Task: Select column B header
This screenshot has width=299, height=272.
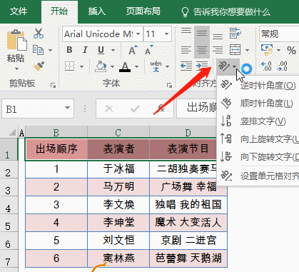Action: (56, 132)
